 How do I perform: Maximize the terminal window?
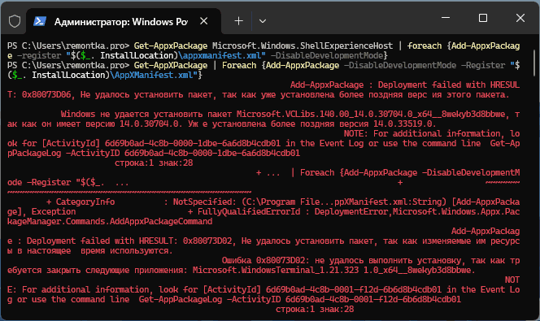[483, 18]
